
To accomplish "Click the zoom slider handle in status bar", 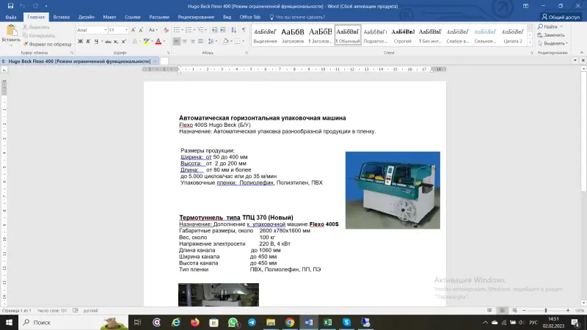I will 546,310.
